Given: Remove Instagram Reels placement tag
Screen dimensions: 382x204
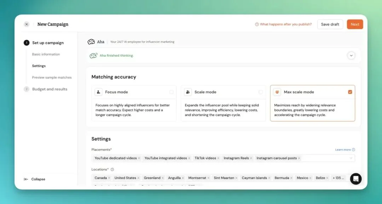Looking at the screenshot, I should [251, 158].
